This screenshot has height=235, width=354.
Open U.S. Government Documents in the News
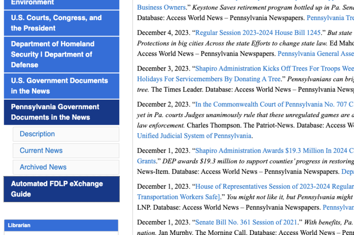coord(61,86)
